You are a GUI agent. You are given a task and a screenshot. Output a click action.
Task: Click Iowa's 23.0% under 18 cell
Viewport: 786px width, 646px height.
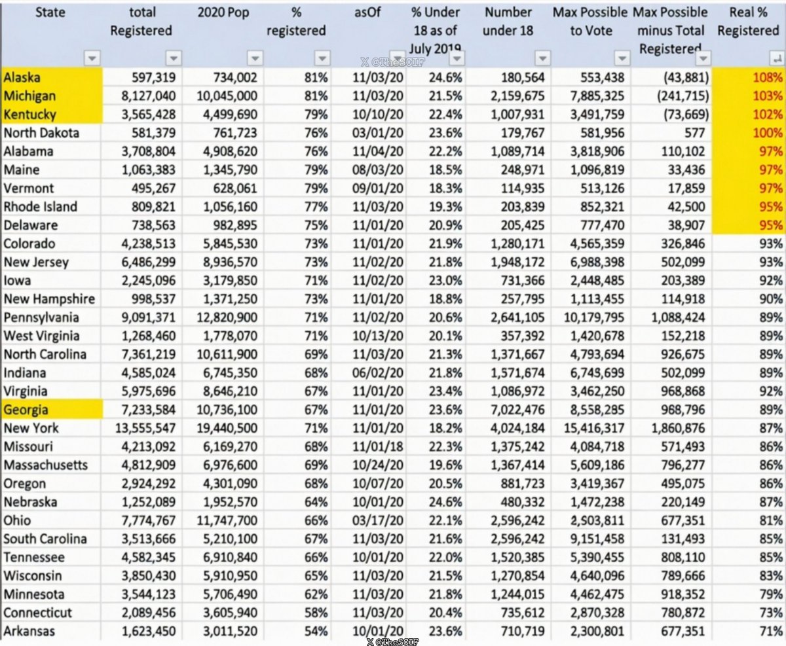coord(445,280)
